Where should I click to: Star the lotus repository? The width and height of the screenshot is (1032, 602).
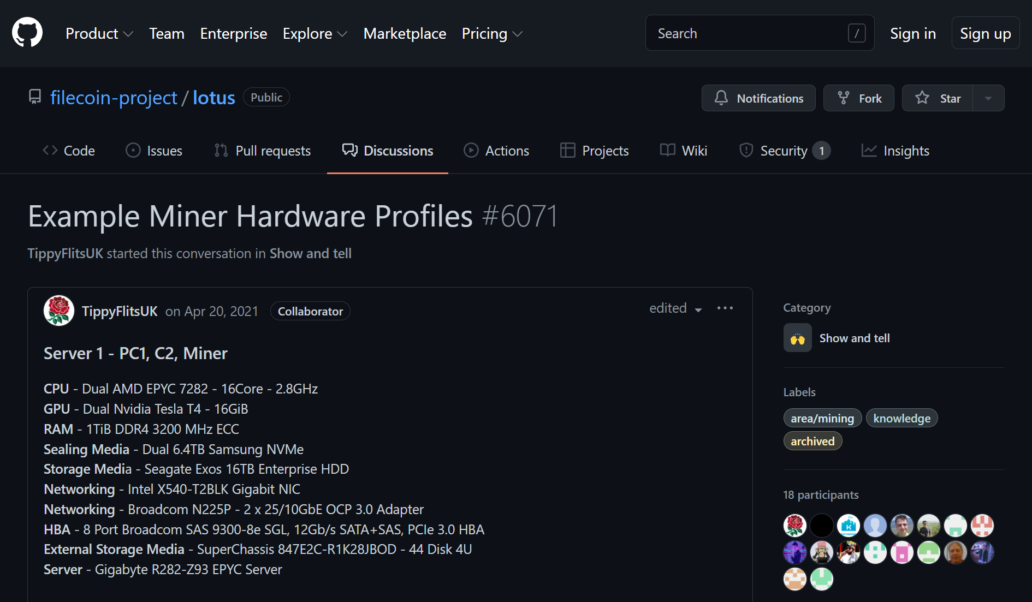click(x=938, y=98)
